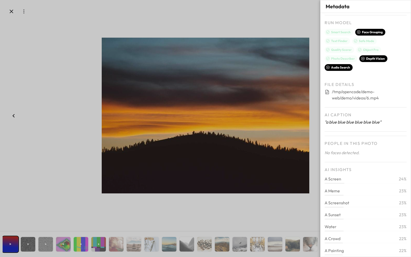The image size is (411, 257).
Task: Go to previous item with the left chevron
Action: click(x=13, y=116)
